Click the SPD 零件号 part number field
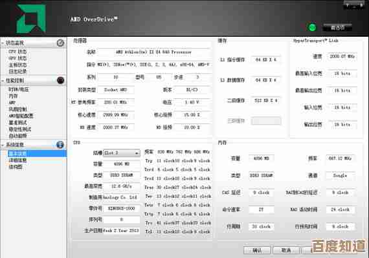The width and height of the screenshot is (369, 258). pyautogui.click(x=122, y=208)
